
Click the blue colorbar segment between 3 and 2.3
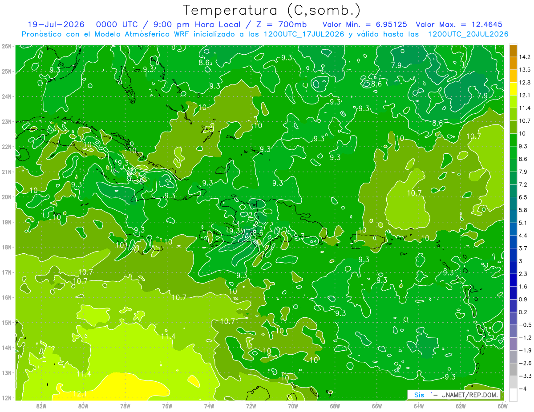513,267
